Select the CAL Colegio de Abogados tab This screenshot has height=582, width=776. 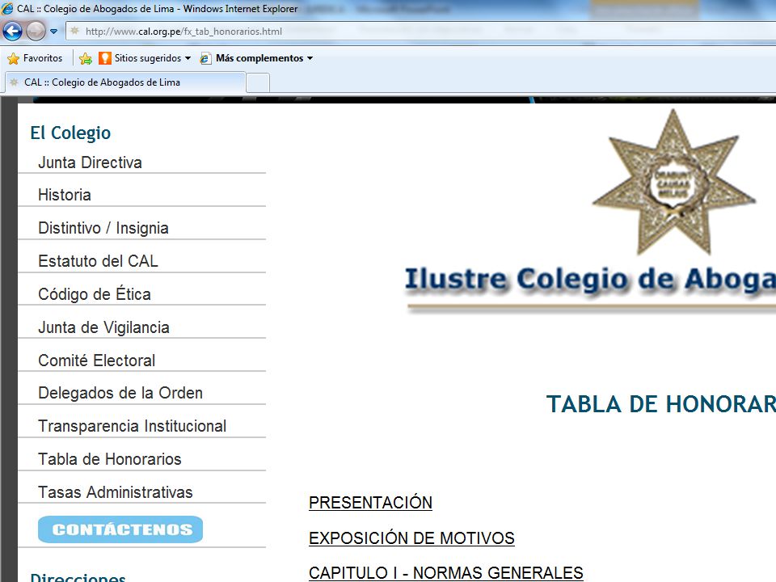point(125,82)
